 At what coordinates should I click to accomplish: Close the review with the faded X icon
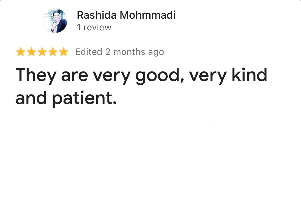click(24, 20)
